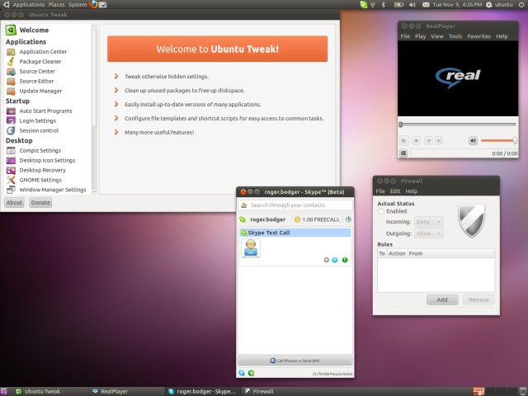Open Application Center in Ubuntu Tweak
This screenshot has height=396, width=528.
[x=43, y=51]
